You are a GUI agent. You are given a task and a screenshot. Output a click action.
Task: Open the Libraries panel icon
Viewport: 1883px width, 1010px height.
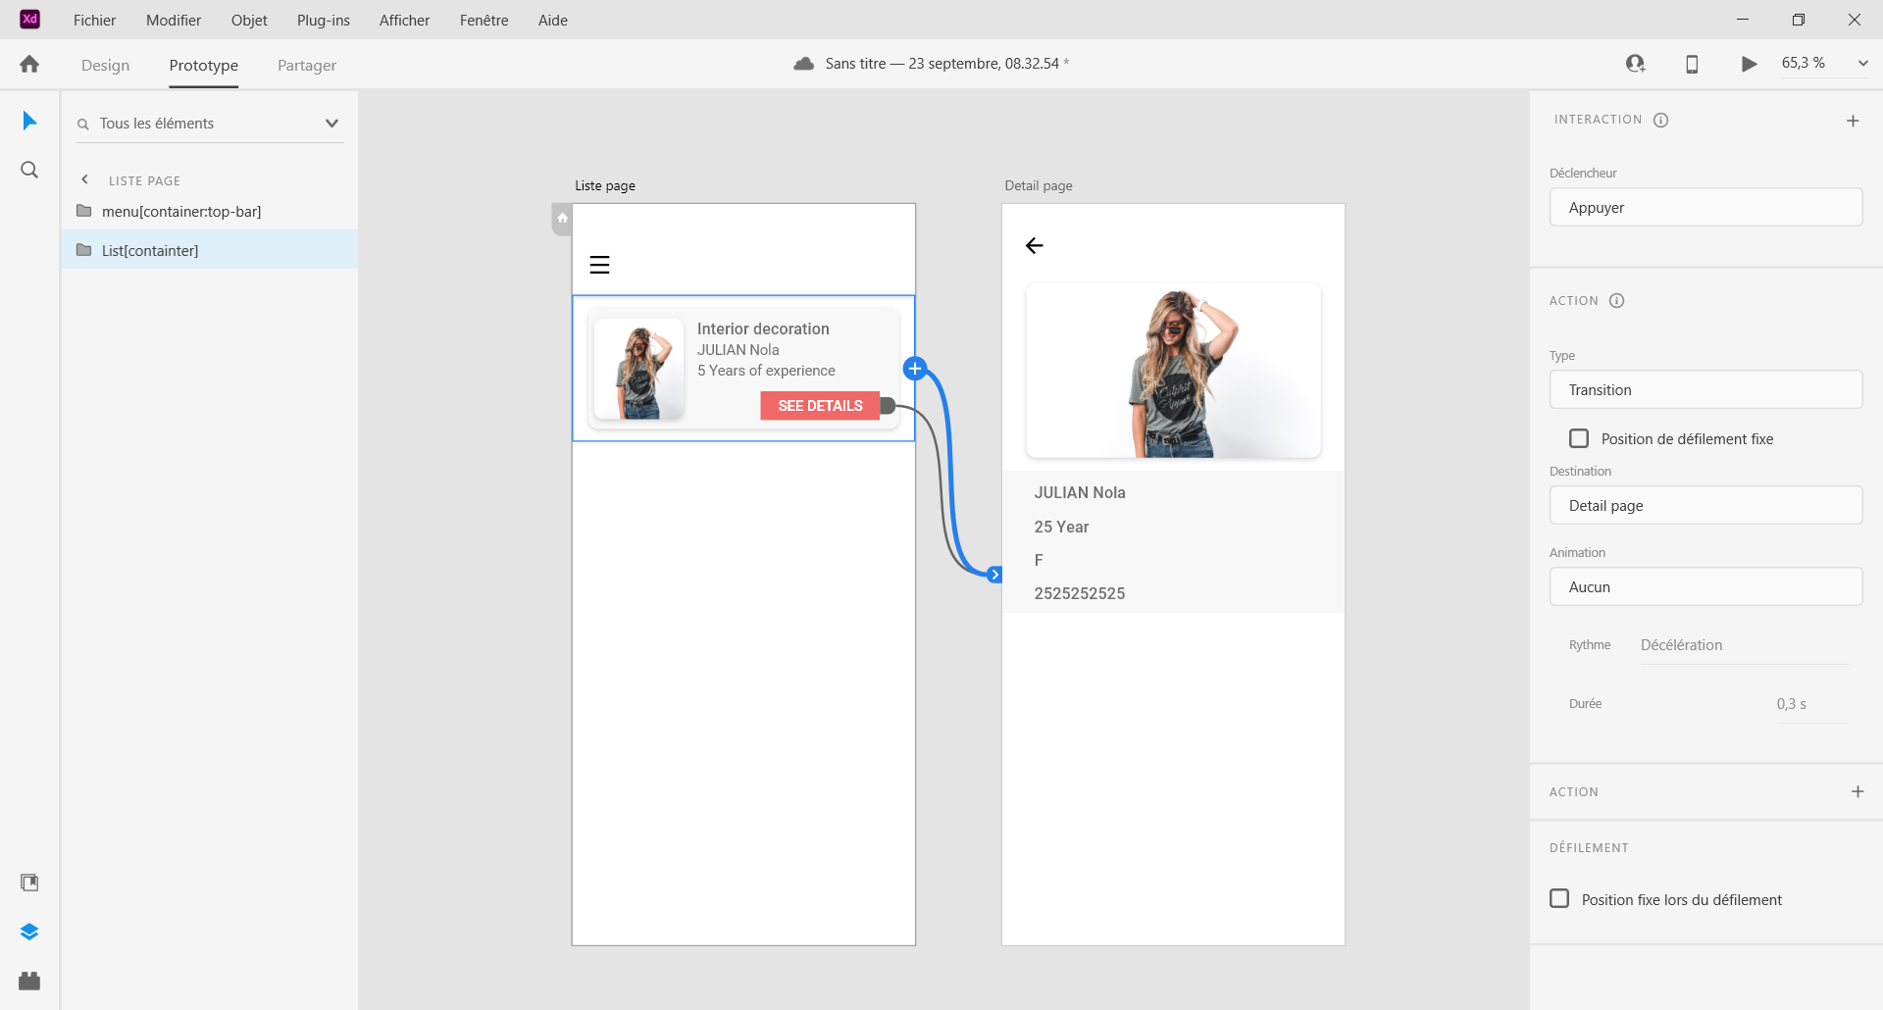click(x=29, y=883)
